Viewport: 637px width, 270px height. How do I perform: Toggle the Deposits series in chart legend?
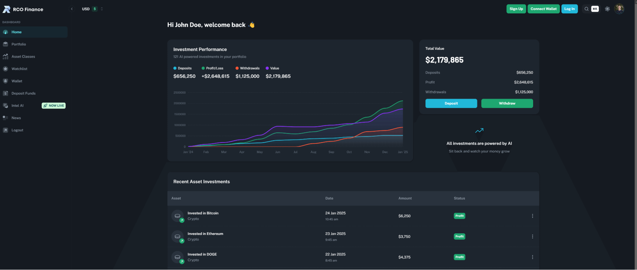click(x=183, y=68)
